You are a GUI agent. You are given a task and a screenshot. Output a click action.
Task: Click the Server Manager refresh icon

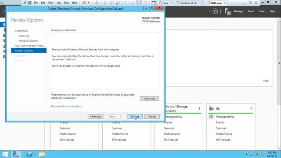[215, 11]
